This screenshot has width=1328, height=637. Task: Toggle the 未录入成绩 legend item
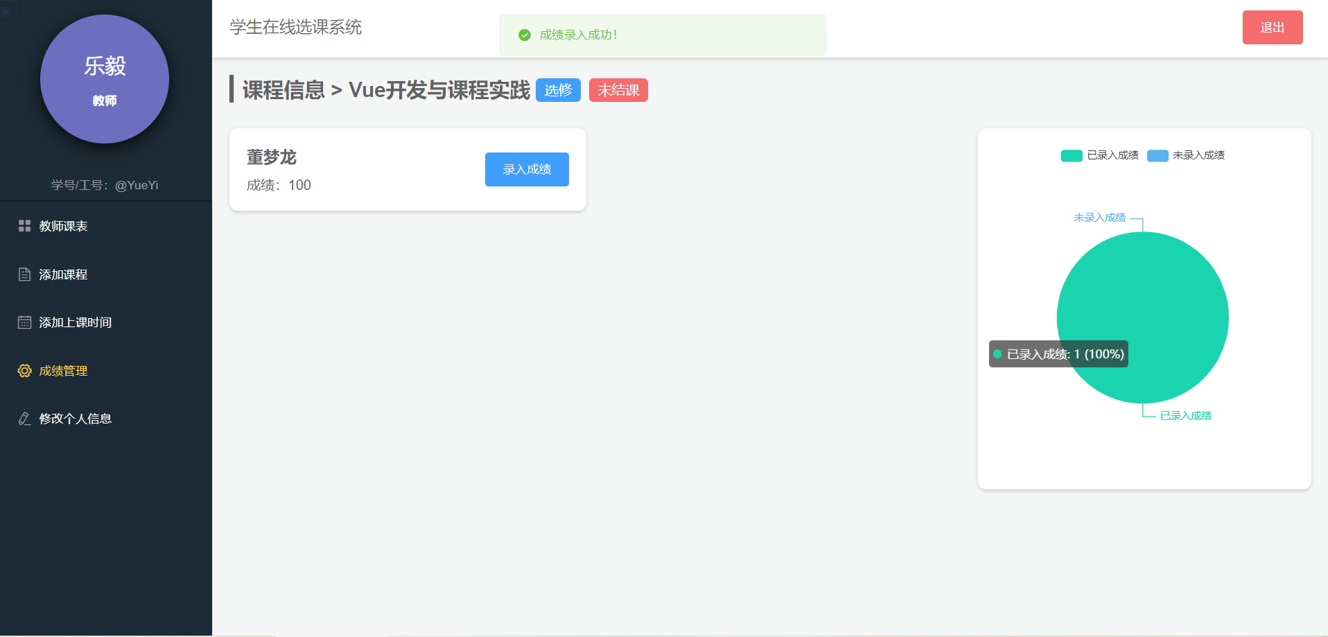click(1186, 155)
